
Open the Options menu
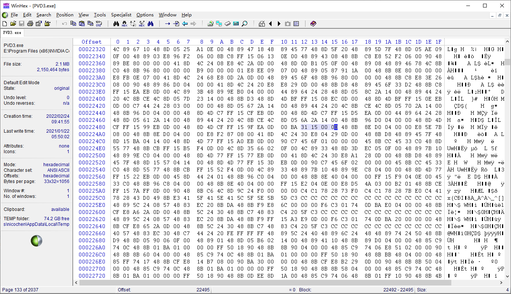point(145,15)
